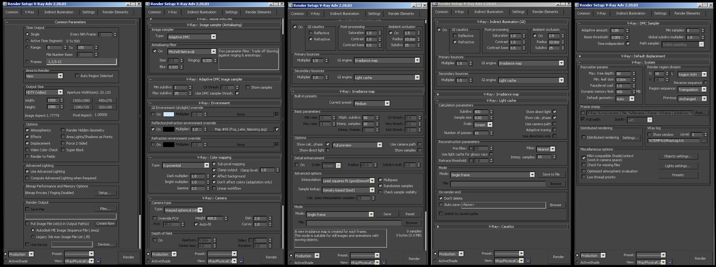Click Render button in Common Parameters window
Screen dimensions: 716x267
point(128,257)
